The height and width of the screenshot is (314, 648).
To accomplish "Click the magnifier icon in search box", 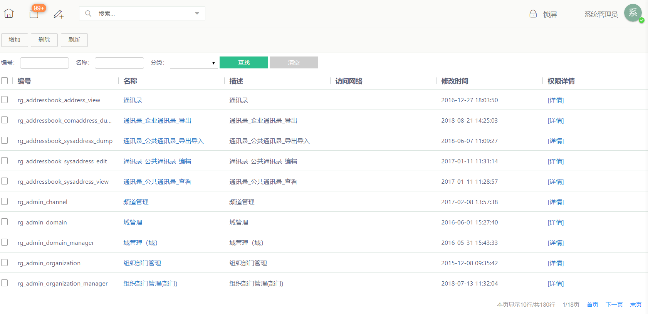I will [x=88, y=13].
